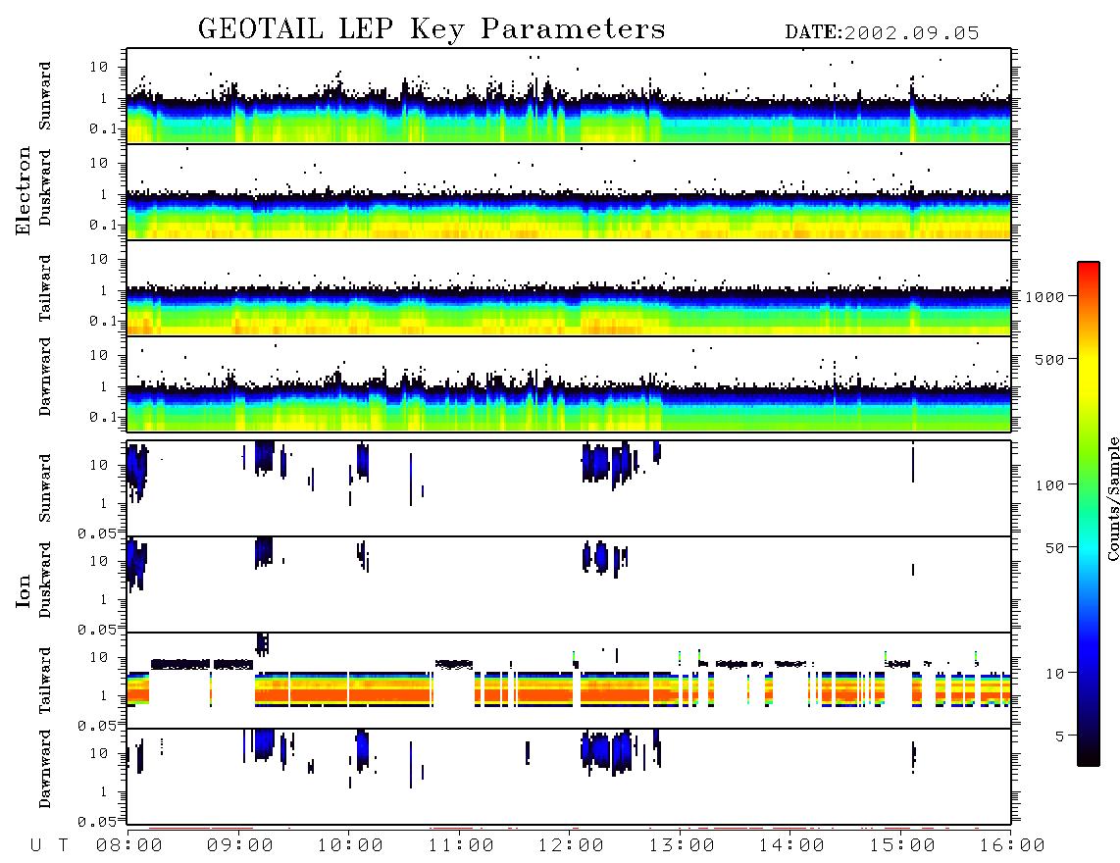This screenshot has width=1120, height=863.
Task: Click the Electron "Duskward" panel label
Action: coord(45,187)
